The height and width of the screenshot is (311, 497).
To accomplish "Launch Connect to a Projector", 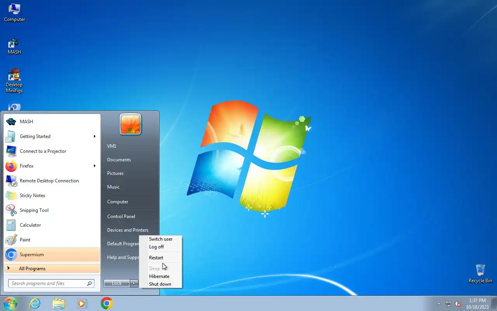I will (x=52, y=151).
